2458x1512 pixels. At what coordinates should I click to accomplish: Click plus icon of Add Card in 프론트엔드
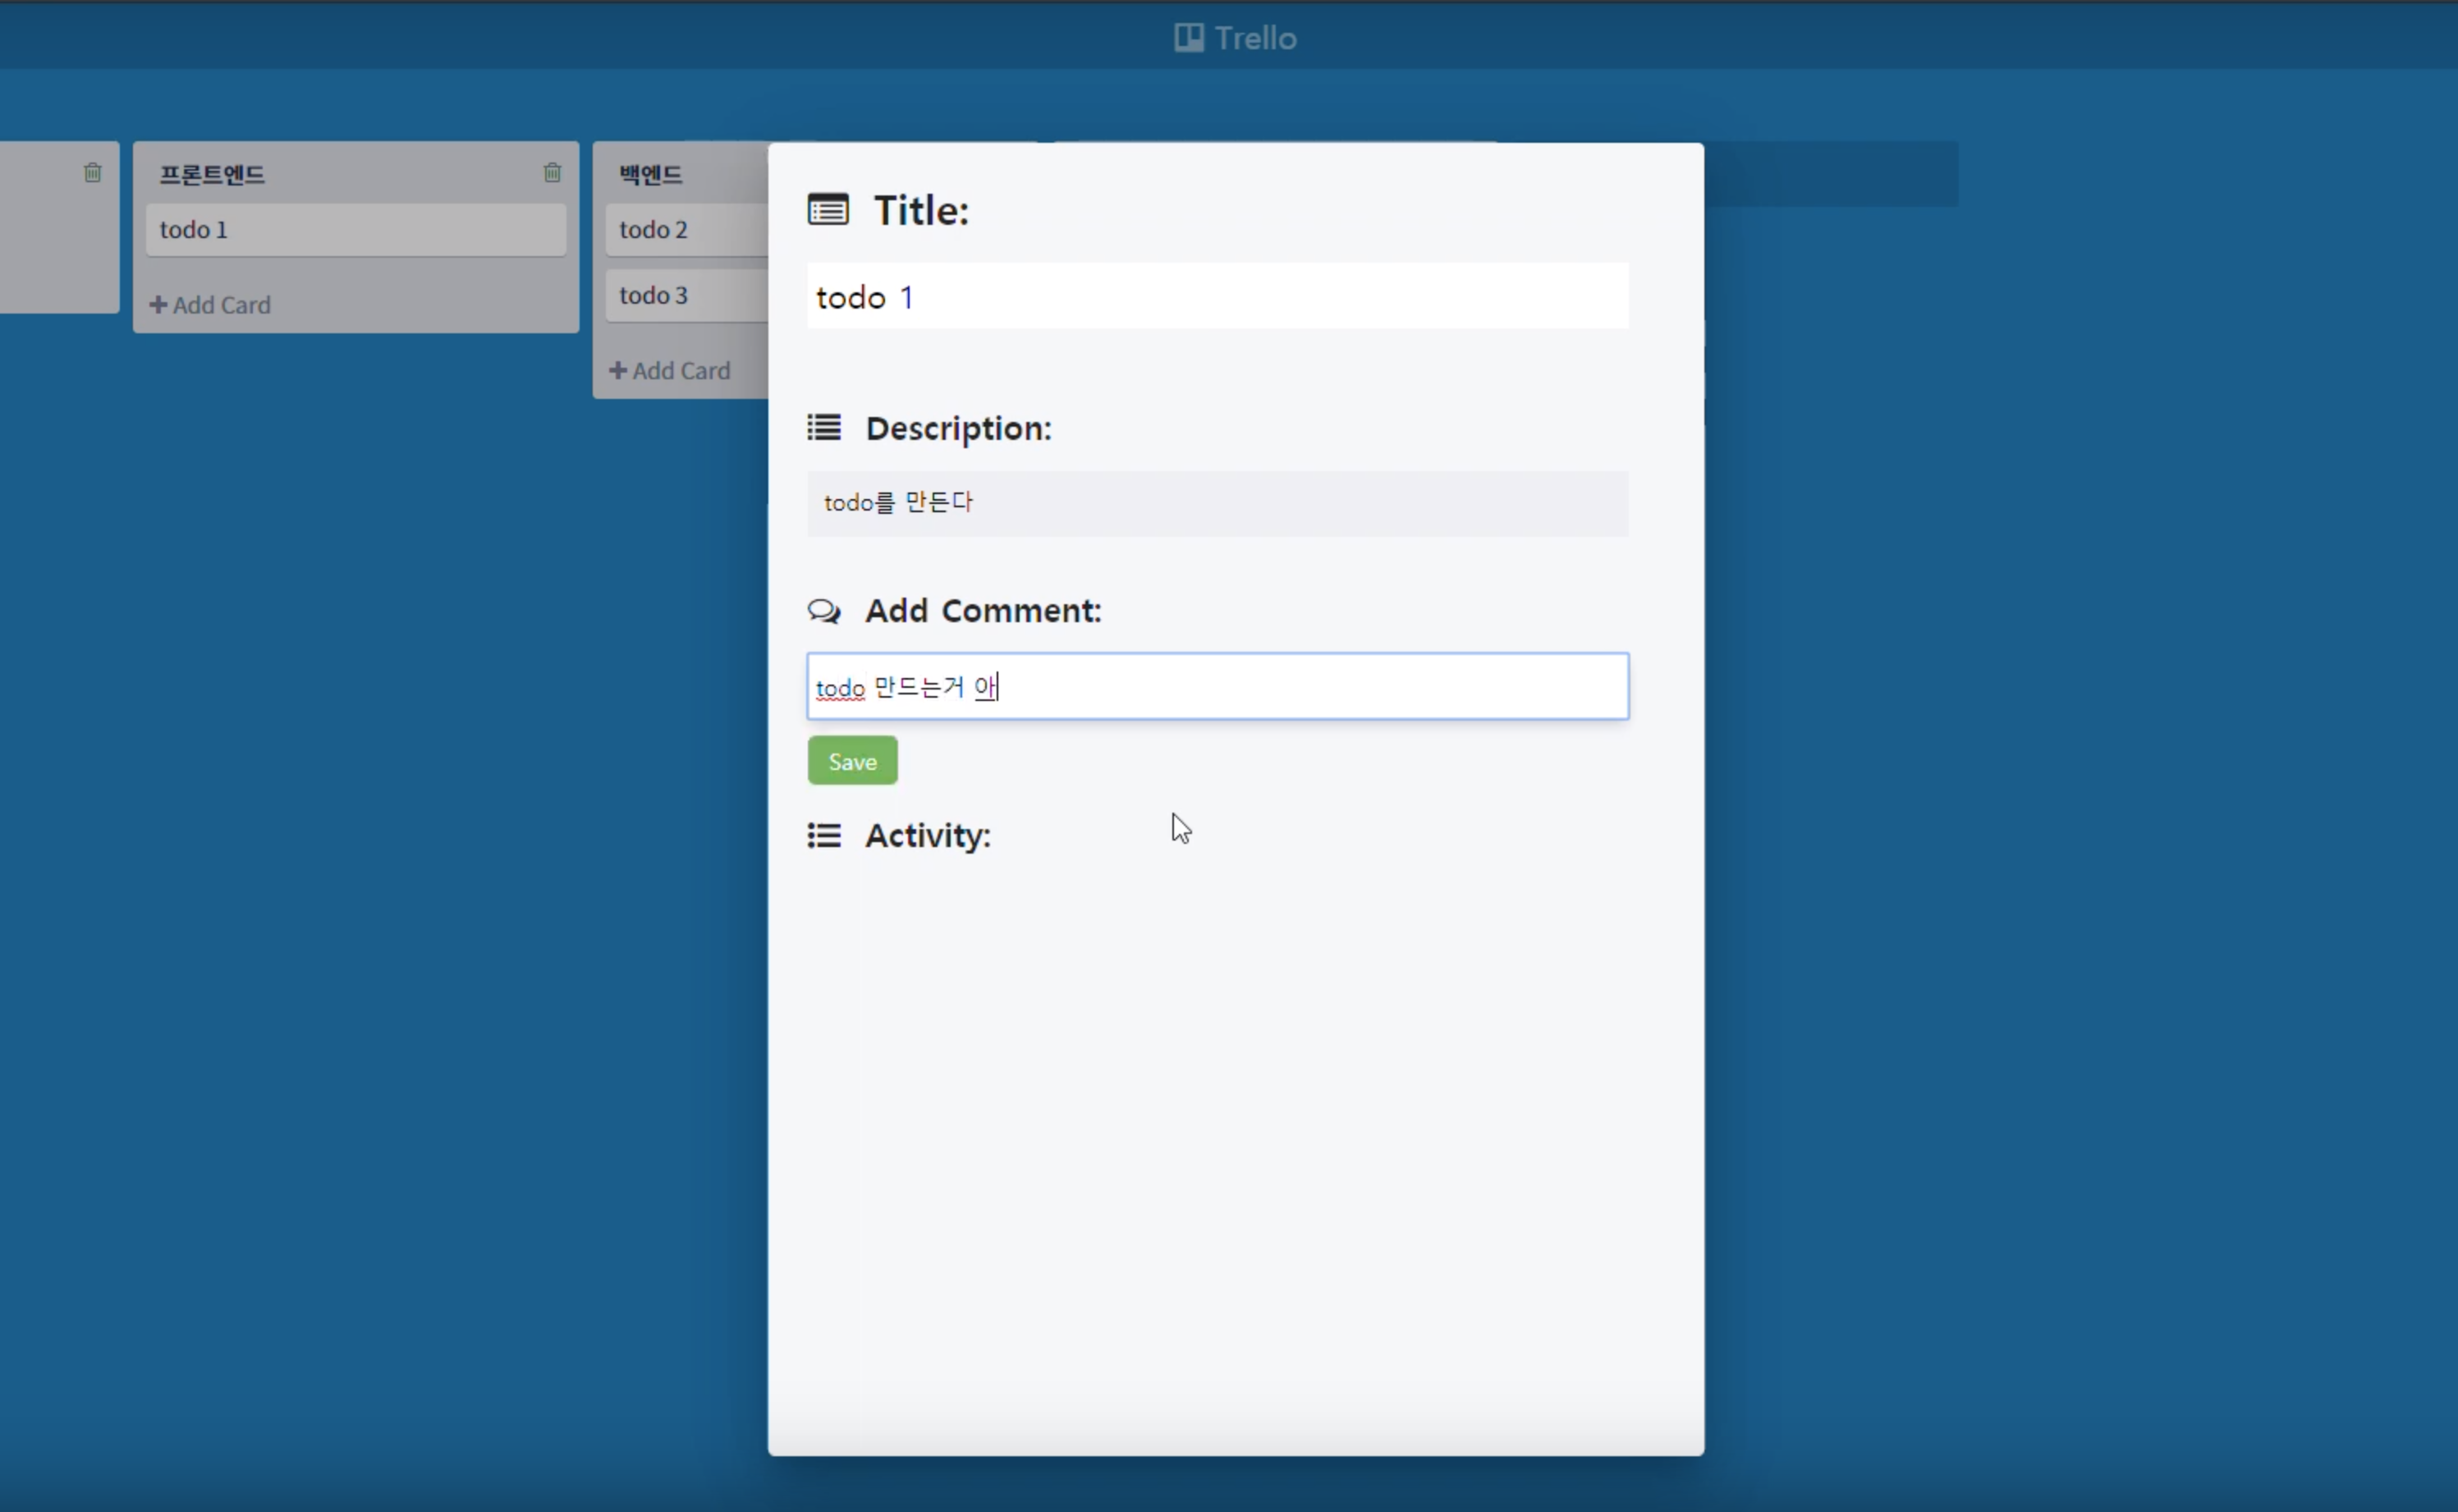click(158, 305)
